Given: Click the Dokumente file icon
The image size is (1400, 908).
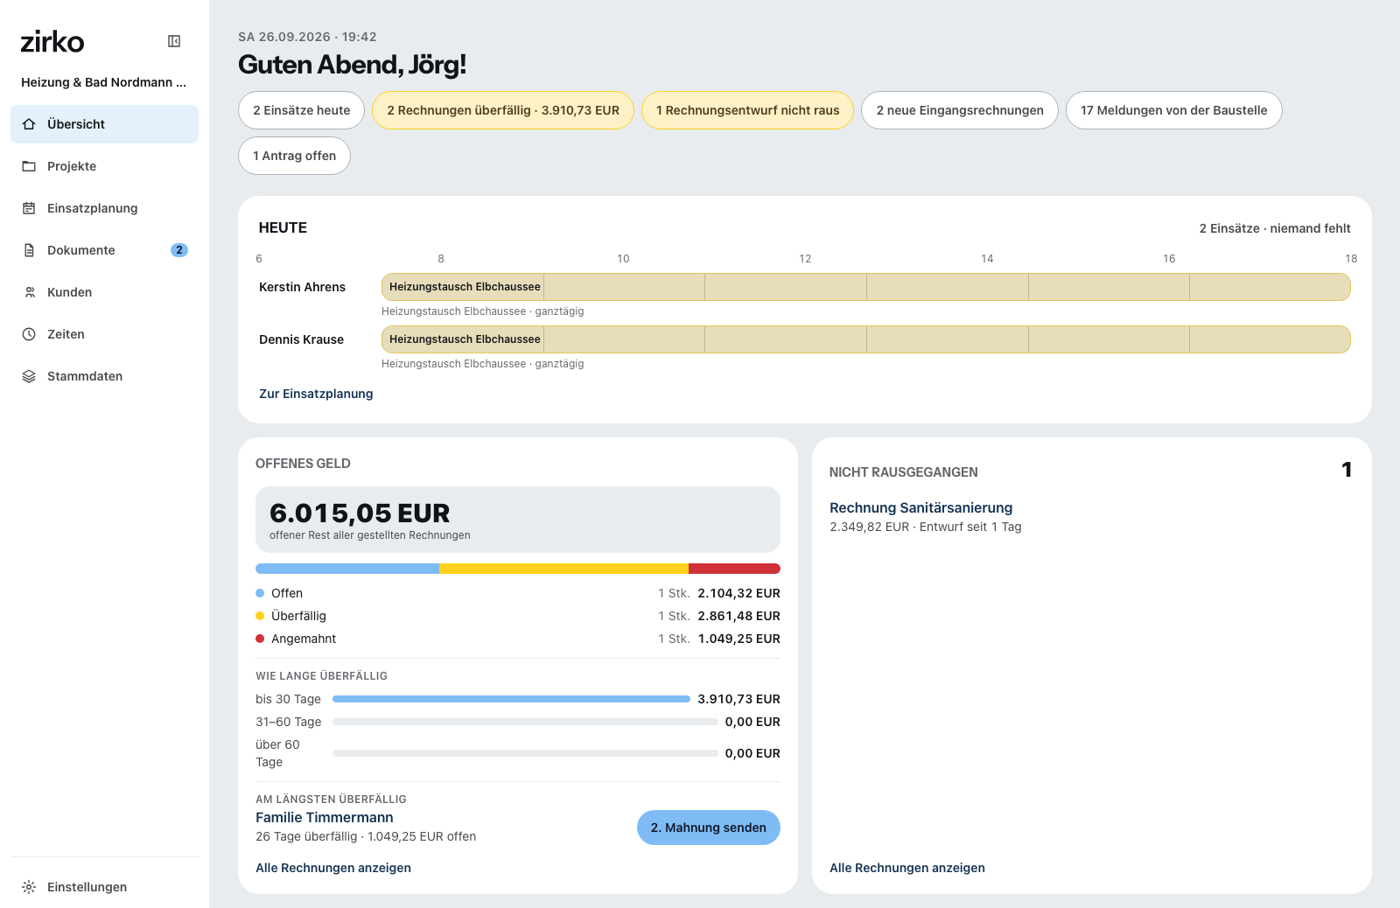Looking at the screenshot, I should point(29,250).
